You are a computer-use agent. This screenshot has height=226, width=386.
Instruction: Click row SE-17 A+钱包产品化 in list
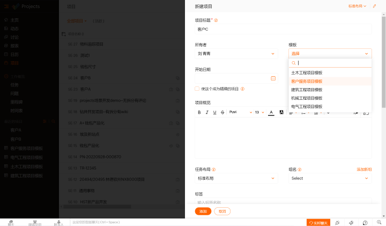(x=122, y=123)
